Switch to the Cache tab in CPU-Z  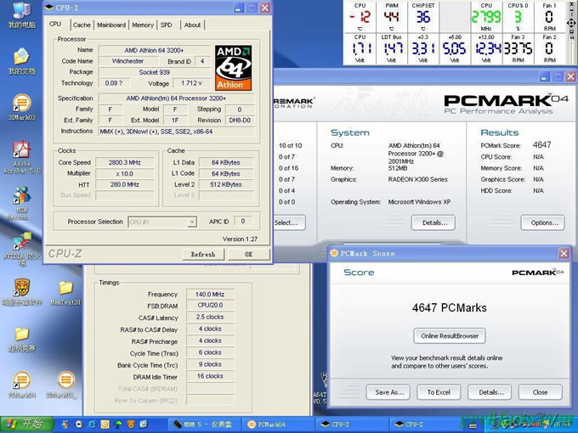click(x=82, y=25)
